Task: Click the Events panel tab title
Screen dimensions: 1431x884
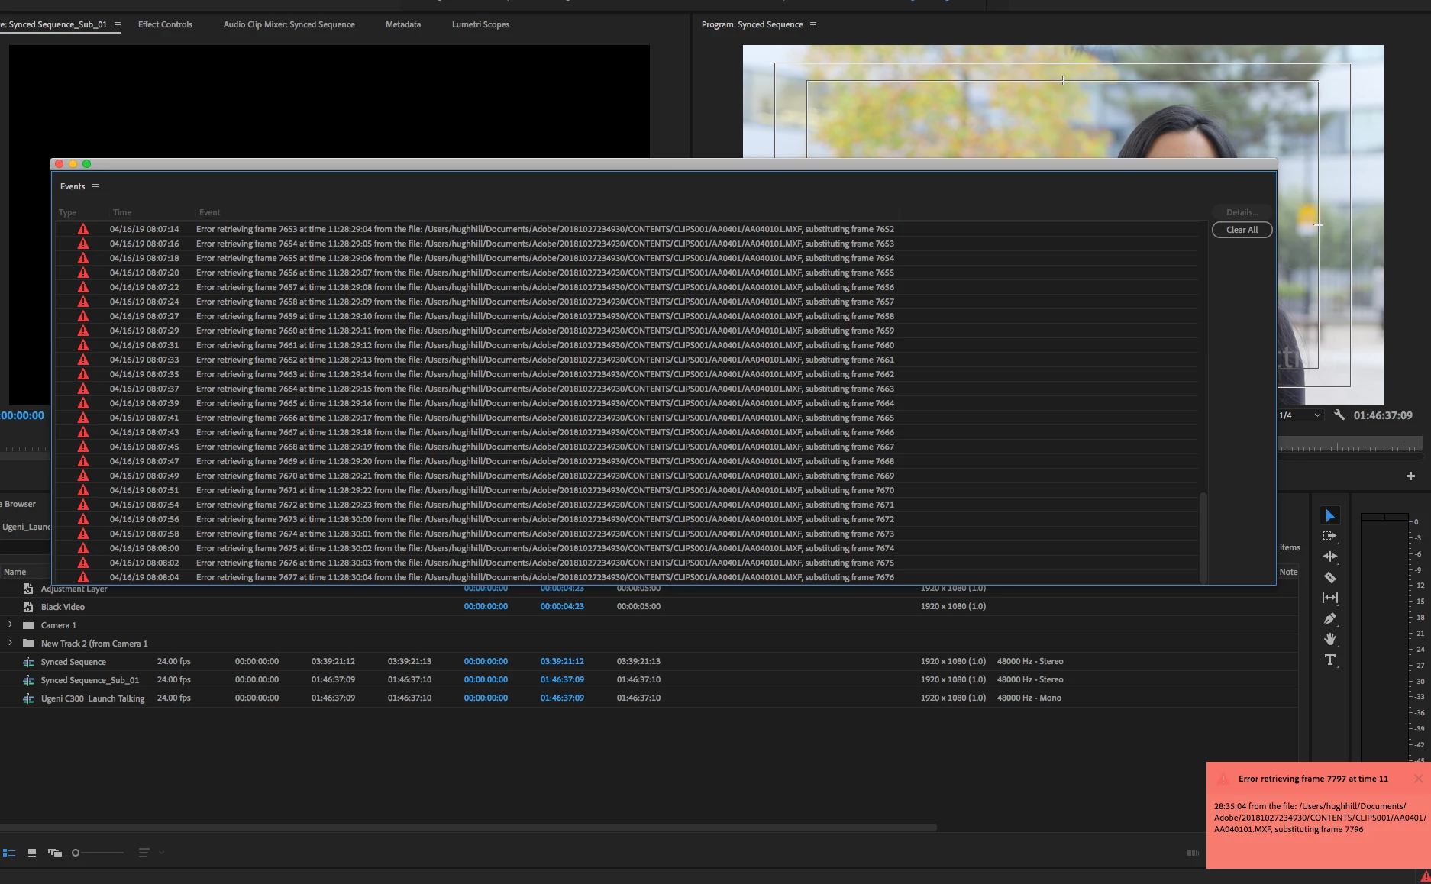Action: tap(73, 186)
